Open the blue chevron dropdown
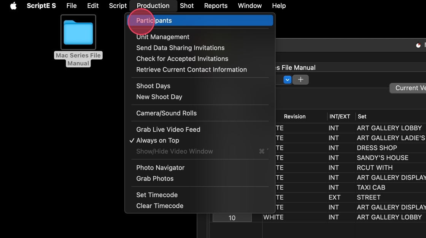 pos(288,79)
